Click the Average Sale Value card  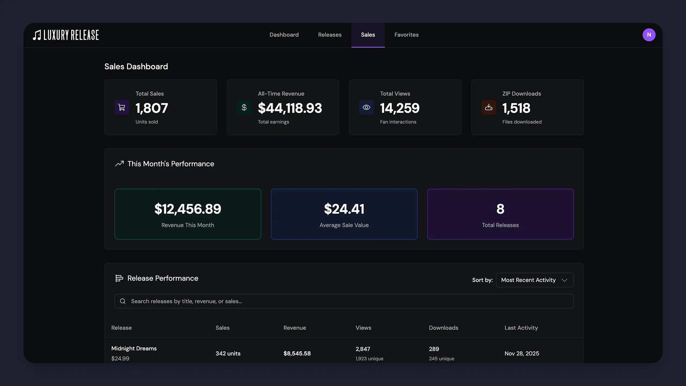(x=344, y=214)
